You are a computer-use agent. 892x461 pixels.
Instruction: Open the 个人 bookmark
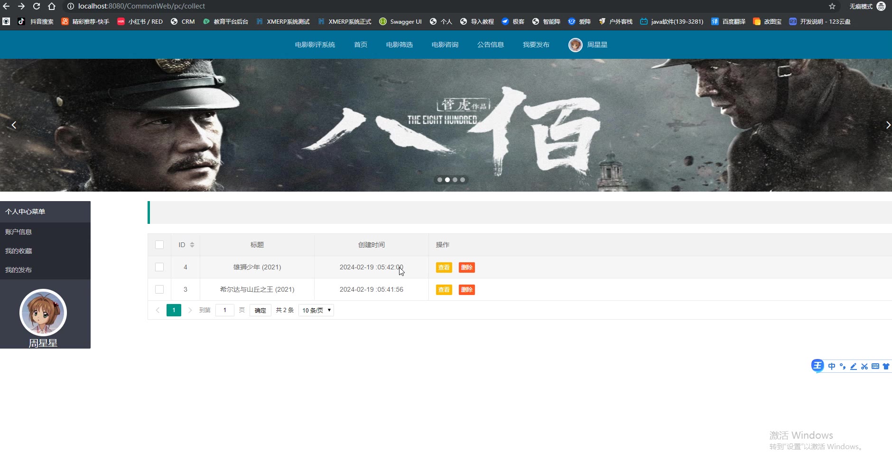[x=441, y=21]
